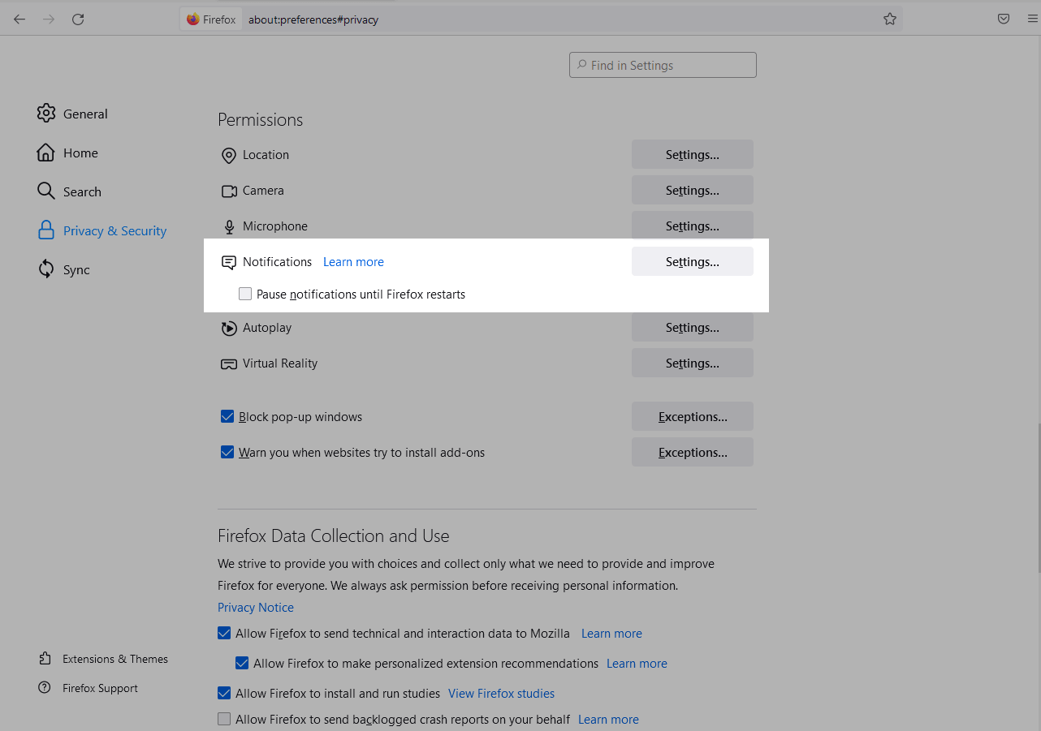Select Privacy & Security category
This screenshot has height=731, width=1041.
coord(114,231)
